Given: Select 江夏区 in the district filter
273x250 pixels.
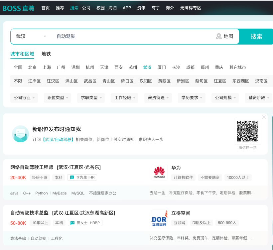Looking at the screenshot, I should point(220,81).
